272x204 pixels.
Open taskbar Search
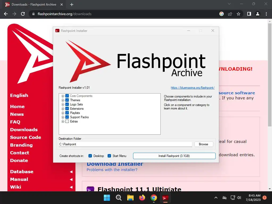pyautogui.click(x=119, y=198)
